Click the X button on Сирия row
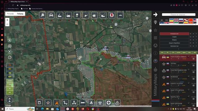 tap(196, 37)
